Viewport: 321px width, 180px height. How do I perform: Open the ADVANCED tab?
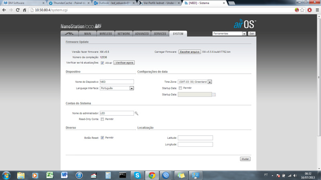(x=142, y=34)
